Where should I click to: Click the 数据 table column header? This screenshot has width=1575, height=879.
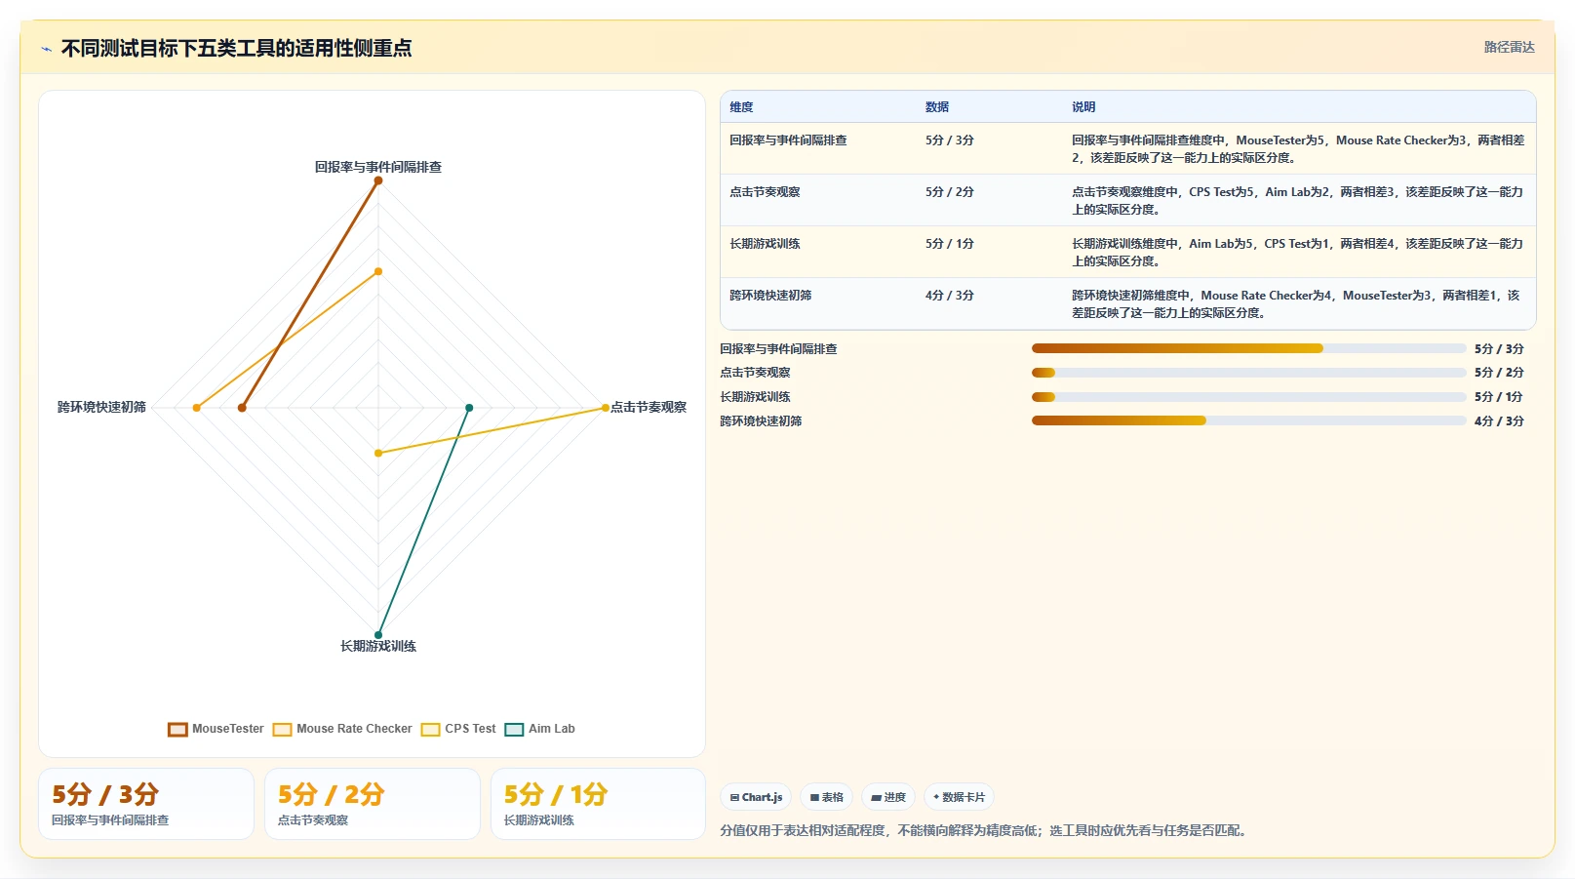coord(937,107)
